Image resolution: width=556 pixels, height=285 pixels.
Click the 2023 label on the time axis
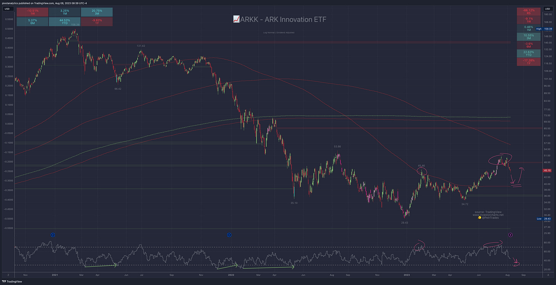(407, 275)
